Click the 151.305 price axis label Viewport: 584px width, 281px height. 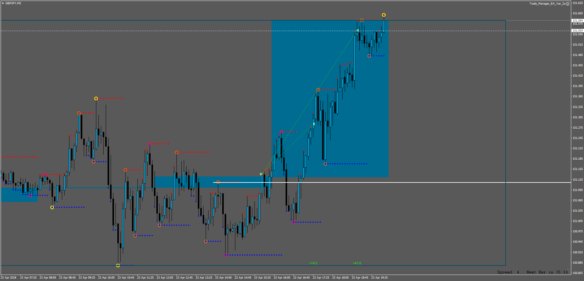[x=578, y=117]
